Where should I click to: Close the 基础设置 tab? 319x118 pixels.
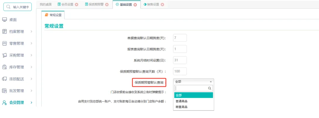135,5
